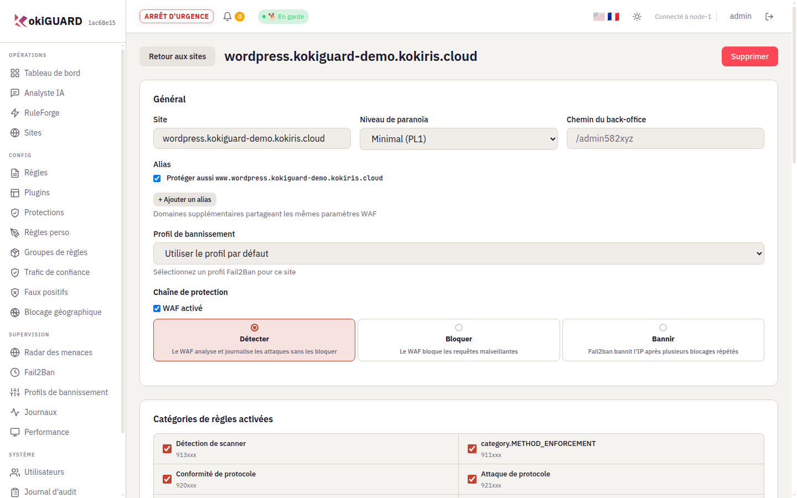
Task: Click the Radar des menaces globe icon
Action: point(15,352)
